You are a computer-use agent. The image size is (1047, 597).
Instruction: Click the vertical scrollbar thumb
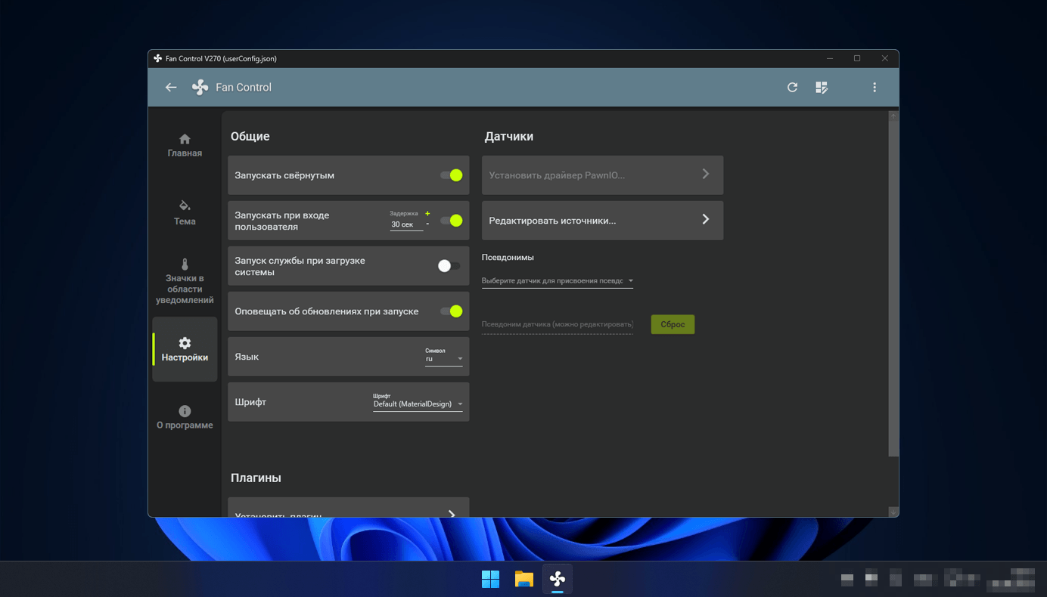tap(893, 287)
